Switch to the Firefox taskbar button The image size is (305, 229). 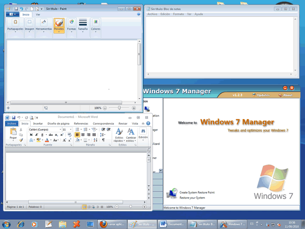(x=112, y=224)
